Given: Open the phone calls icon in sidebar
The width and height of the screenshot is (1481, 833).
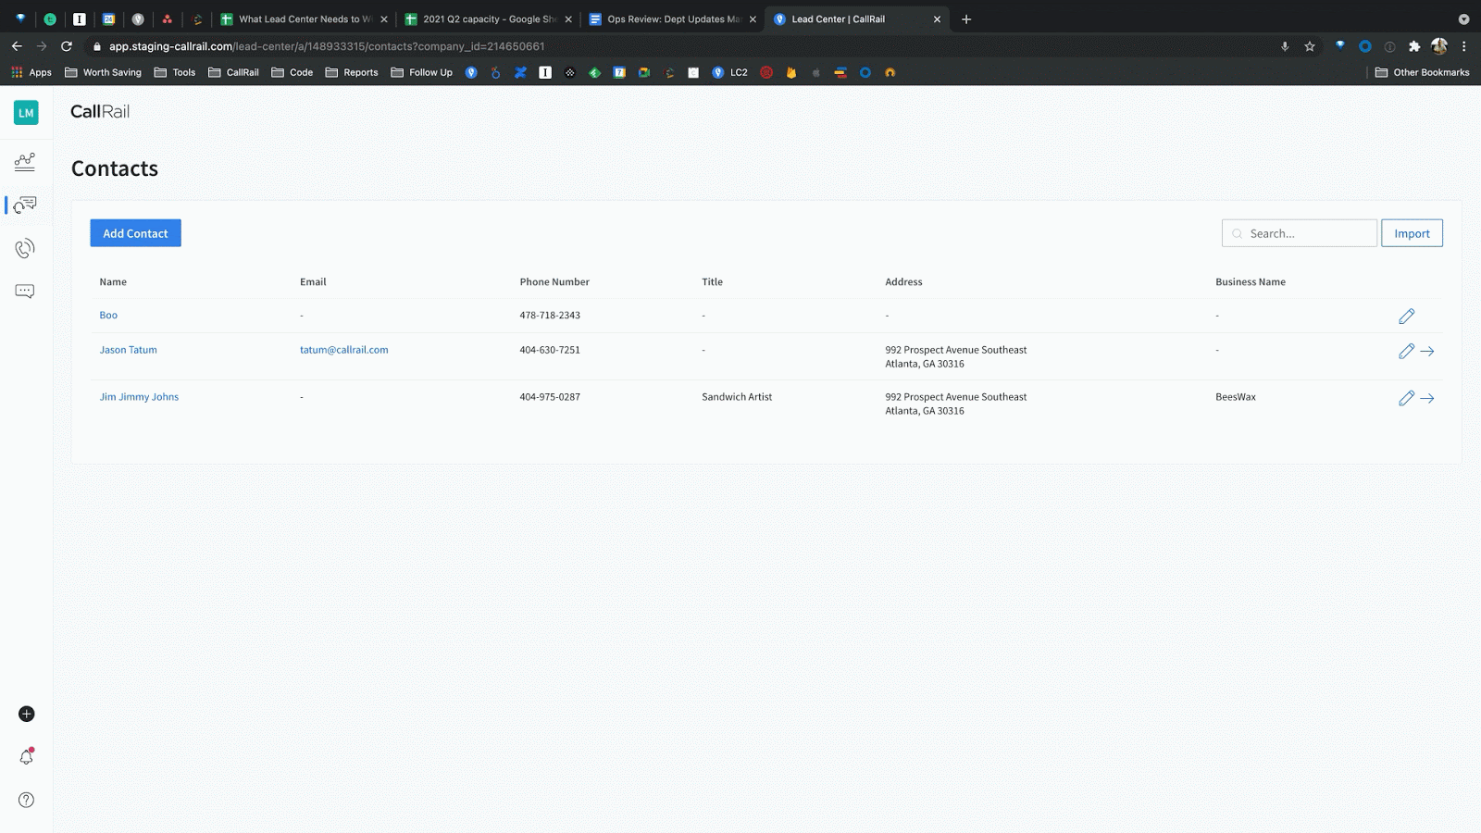Looking at the screenshot, I should [x=25, y=248].
